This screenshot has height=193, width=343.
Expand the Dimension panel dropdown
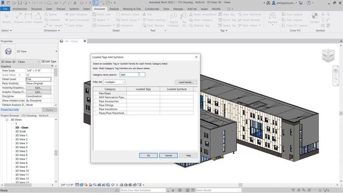tap(52, 31)
